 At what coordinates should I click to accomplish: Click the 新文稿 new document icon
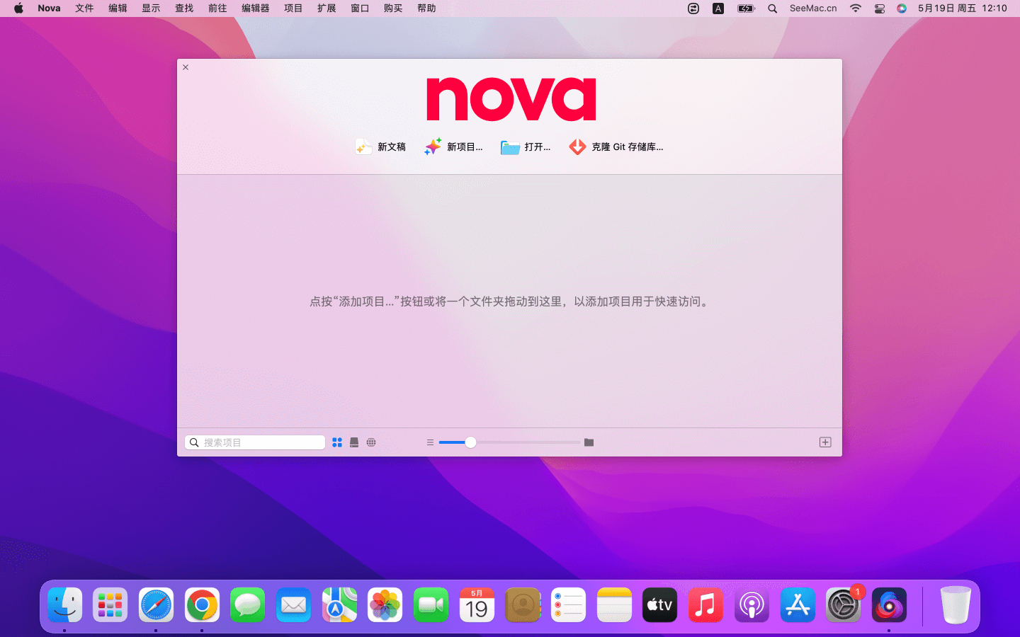click(363, 147)
